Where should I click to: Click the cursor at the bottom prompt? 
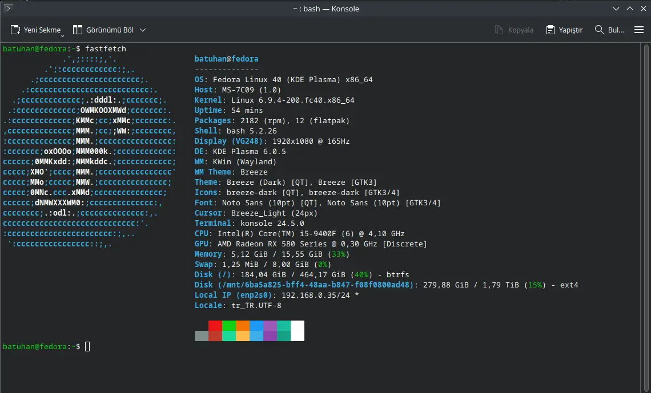(x=87, y=346)
